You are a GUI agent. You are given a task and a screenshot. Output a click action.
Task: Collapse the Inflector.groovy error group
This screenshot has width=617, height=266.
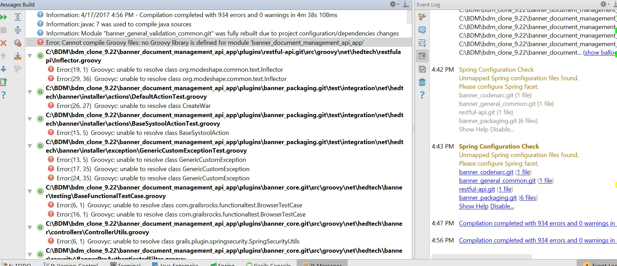click(x=30, y=56)
